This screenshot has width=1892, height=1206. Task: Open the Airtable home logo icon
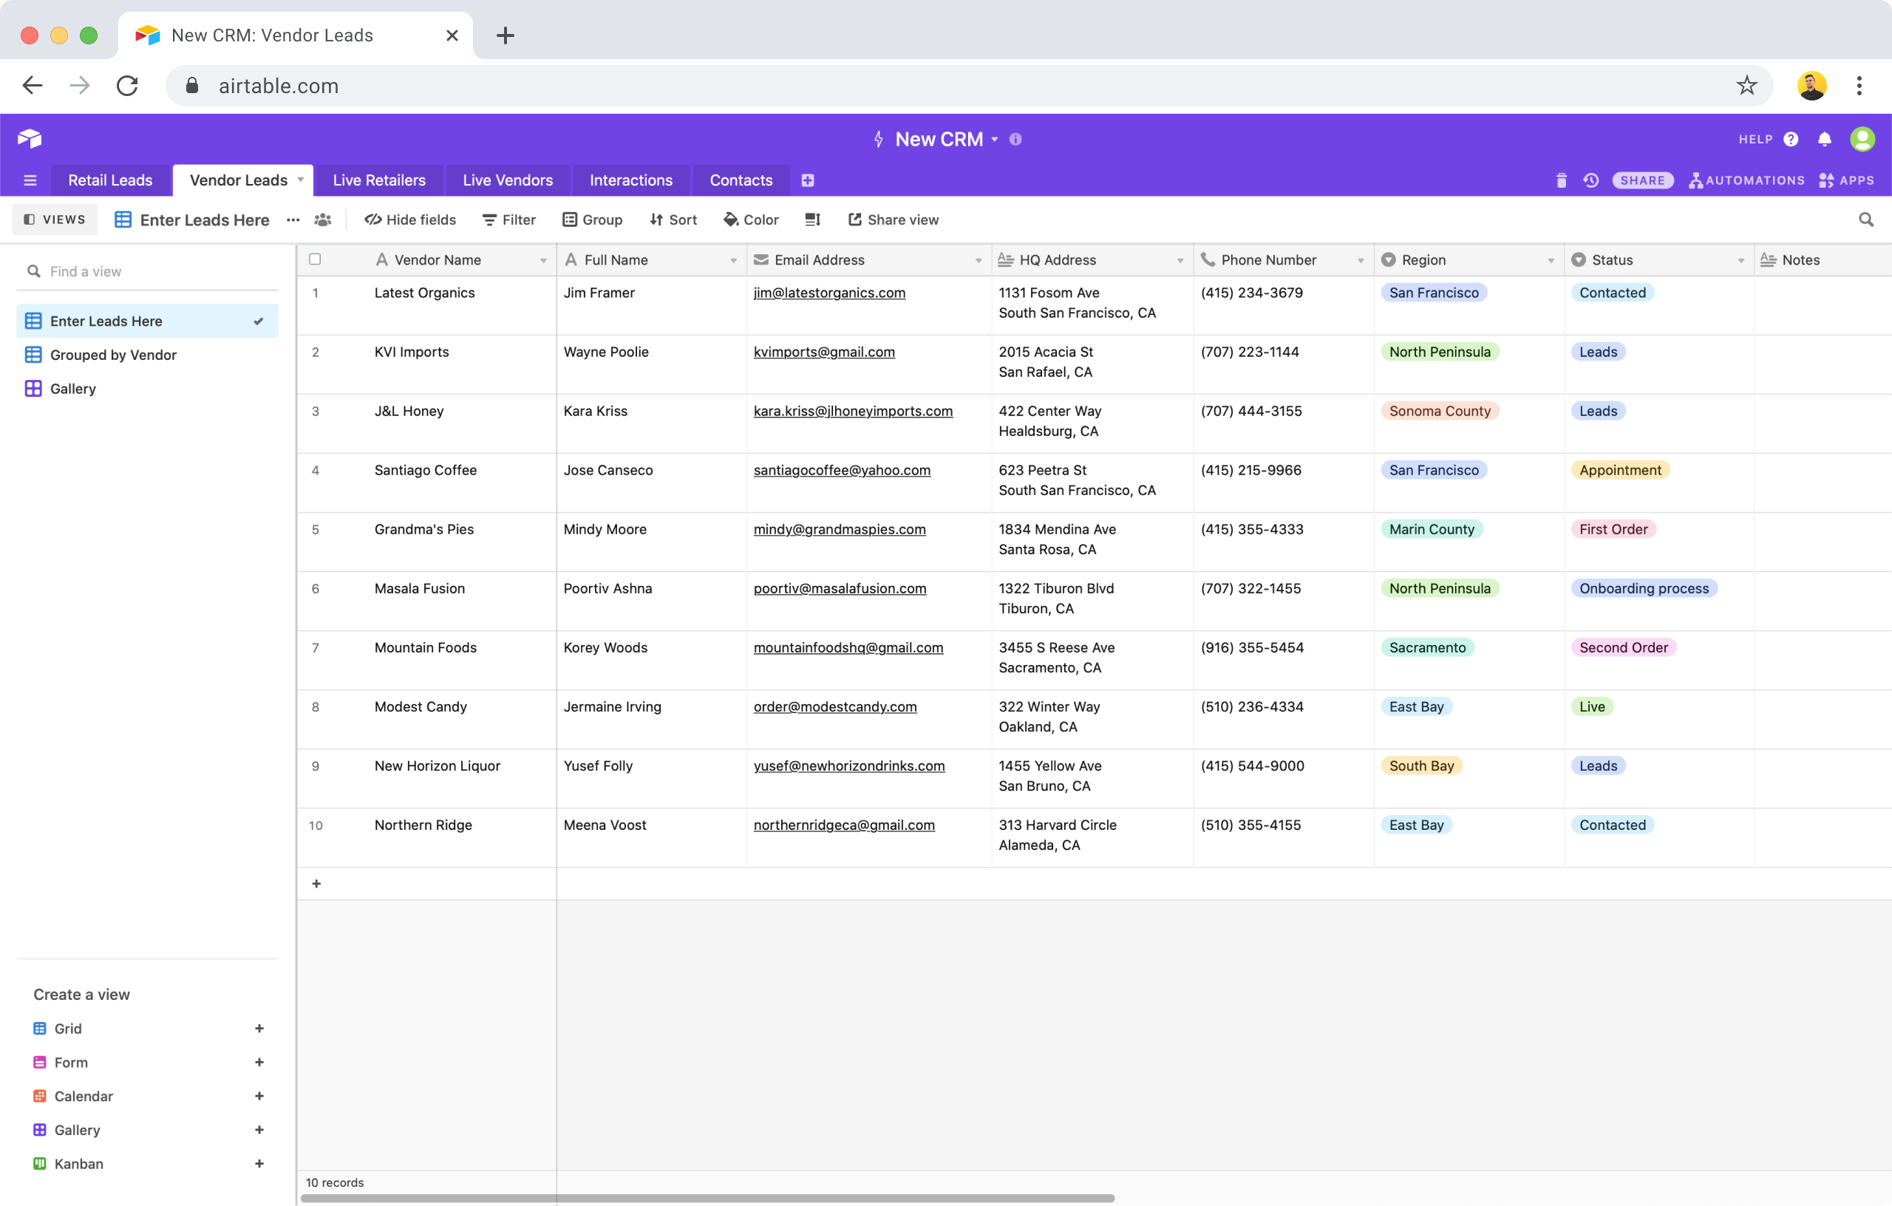[x=30, y=138]
